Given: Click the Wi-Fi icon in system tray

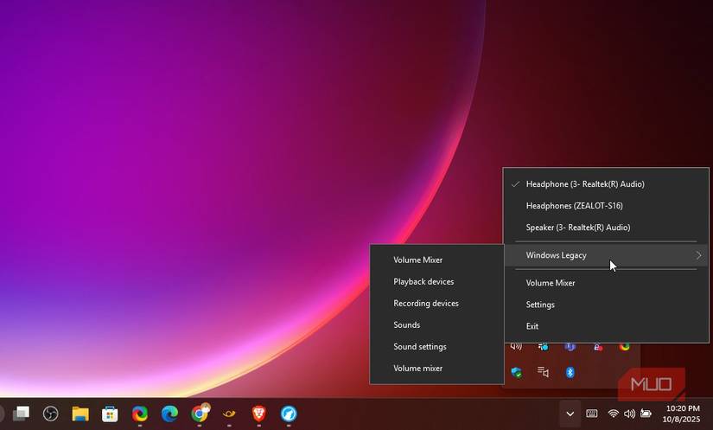Looking at the screenshot, I should (x=614, y=414).
